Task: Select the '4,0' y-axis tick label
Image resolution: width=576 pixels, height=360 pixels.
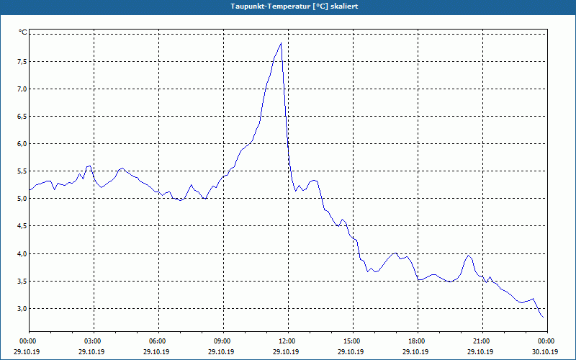Action: pyautogui.click(x=22, y=254)
